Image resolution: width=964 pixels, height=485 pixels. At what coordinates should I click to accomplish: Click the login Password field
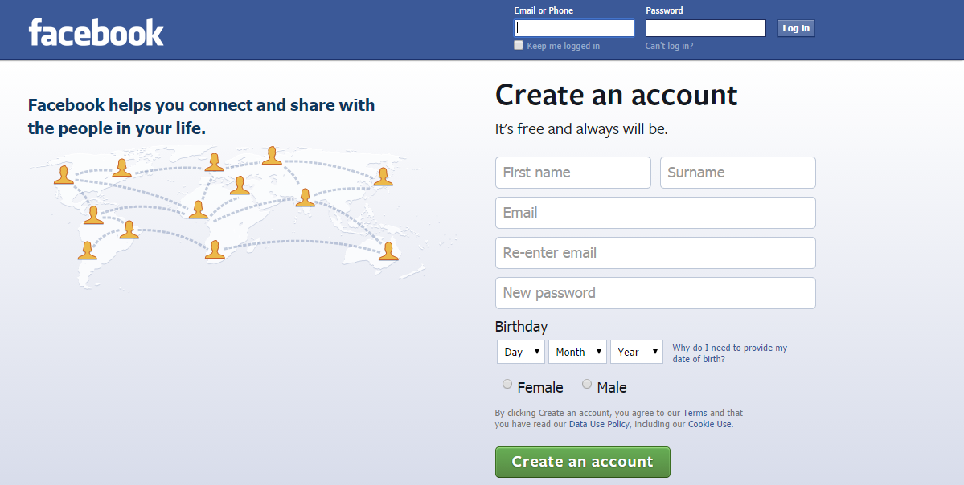(x=706, y=28)
